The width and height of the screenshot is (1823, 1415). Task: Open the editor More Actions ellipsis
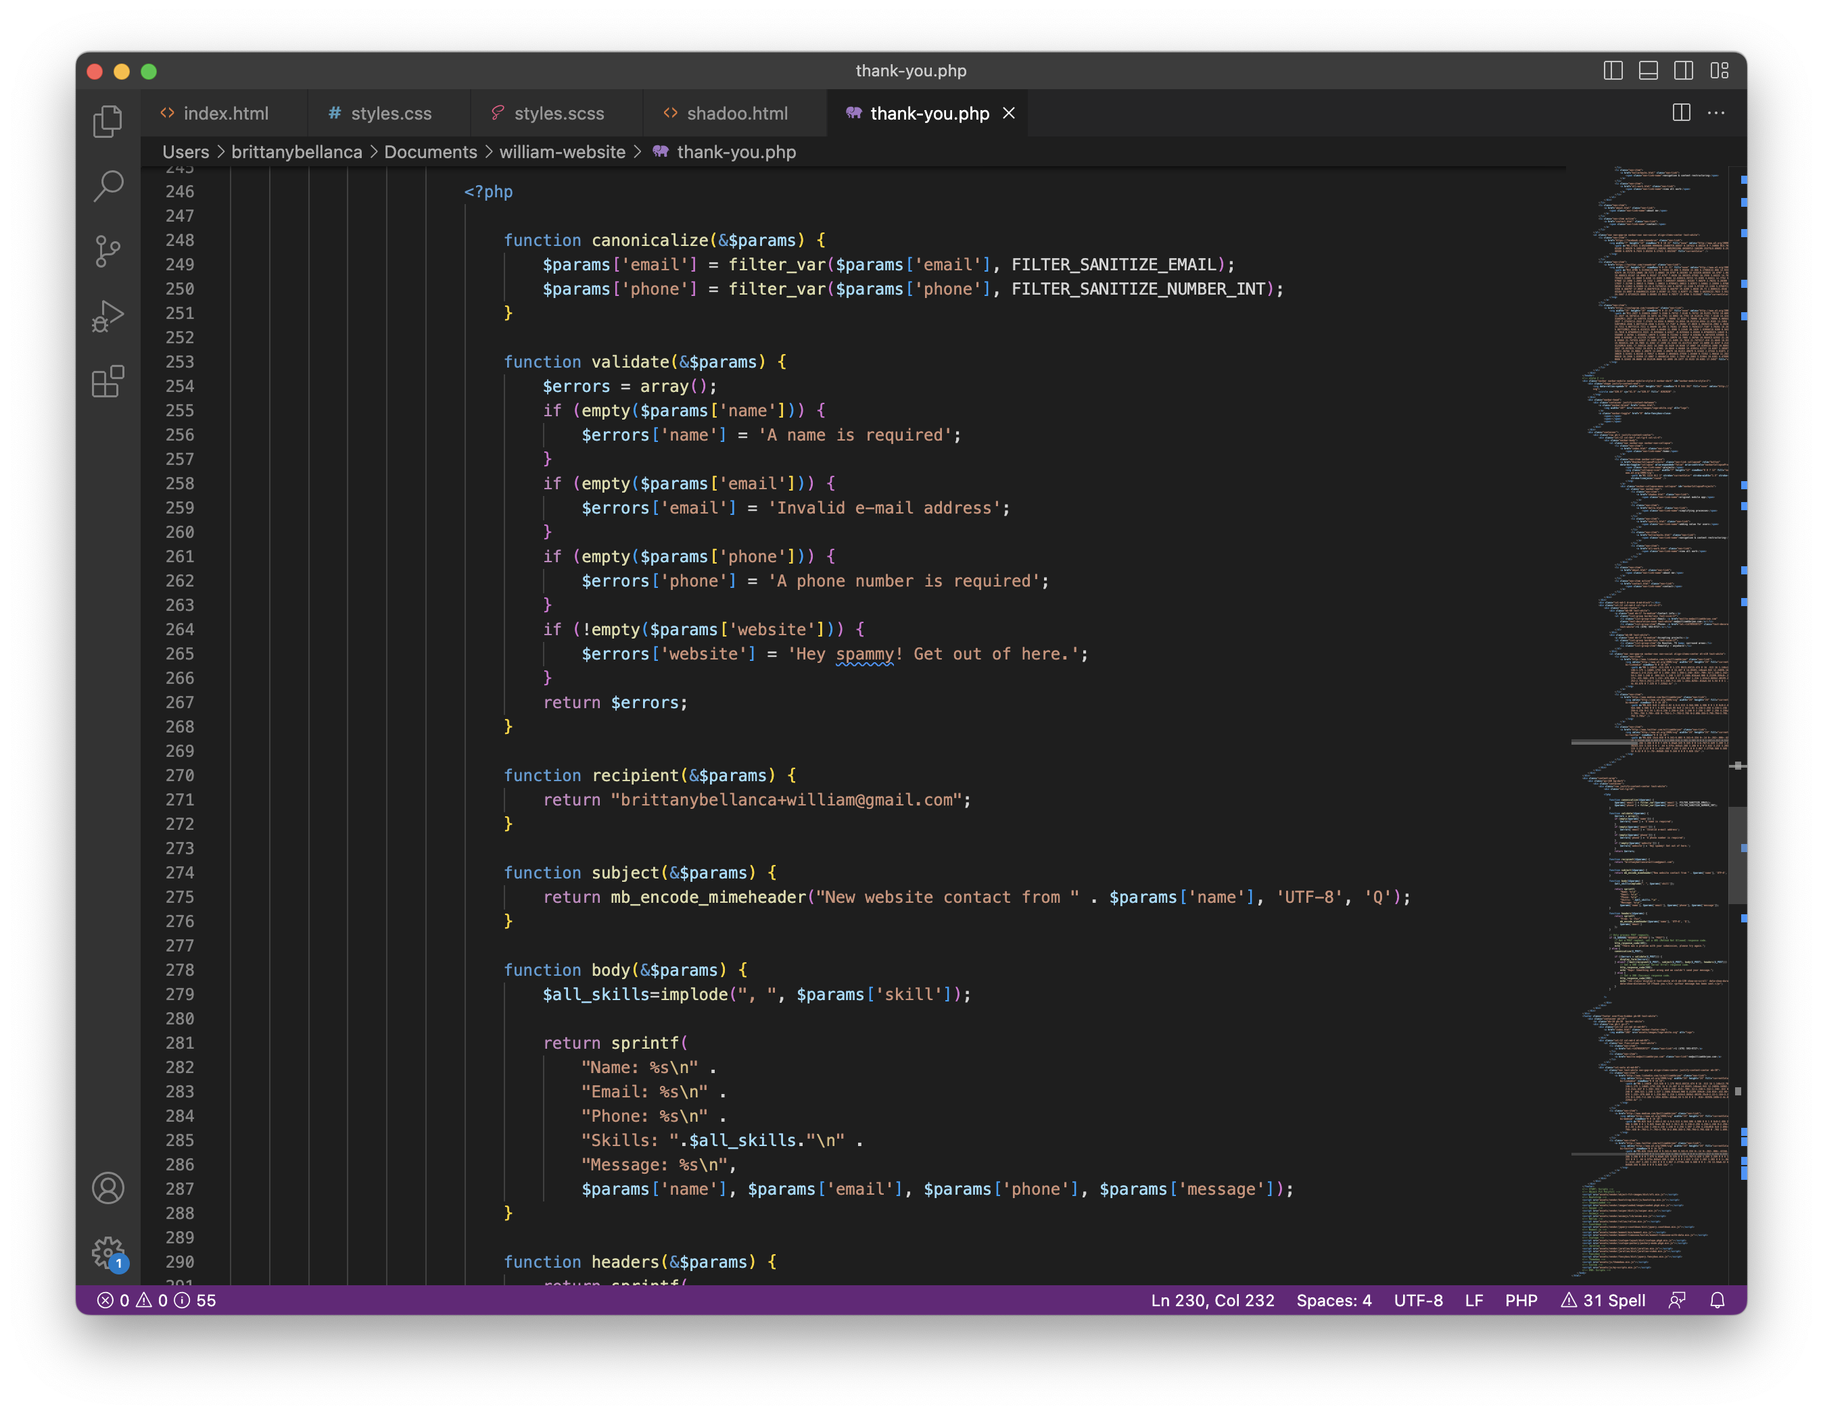tap(1716, 113)
